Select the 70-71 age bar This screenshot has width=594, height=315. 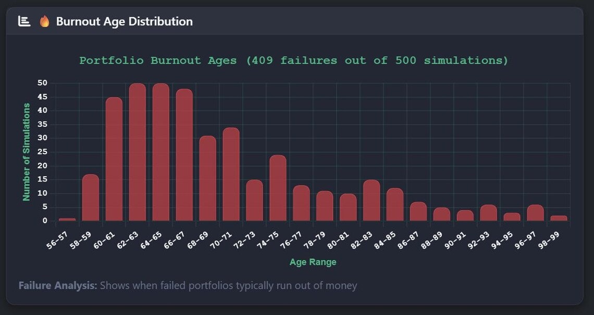coord(231,174)
